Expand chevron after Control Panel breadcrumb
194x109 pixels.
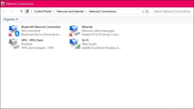pyautogui.click(x=54, y=12)
